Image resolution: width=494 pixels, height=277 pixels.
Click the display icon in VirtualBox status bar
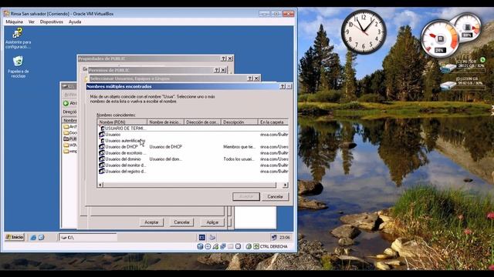pyautogui.click(x=239, y=246)
